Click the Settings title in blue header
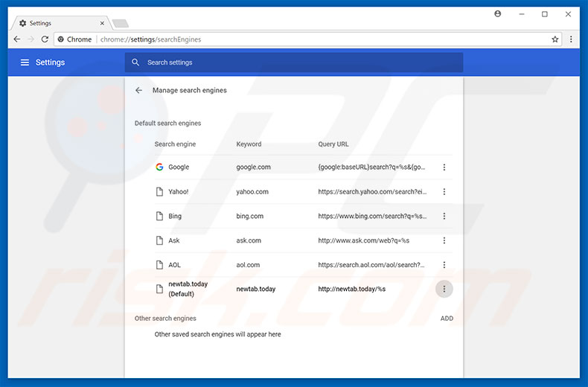 [x=51, y=63]
